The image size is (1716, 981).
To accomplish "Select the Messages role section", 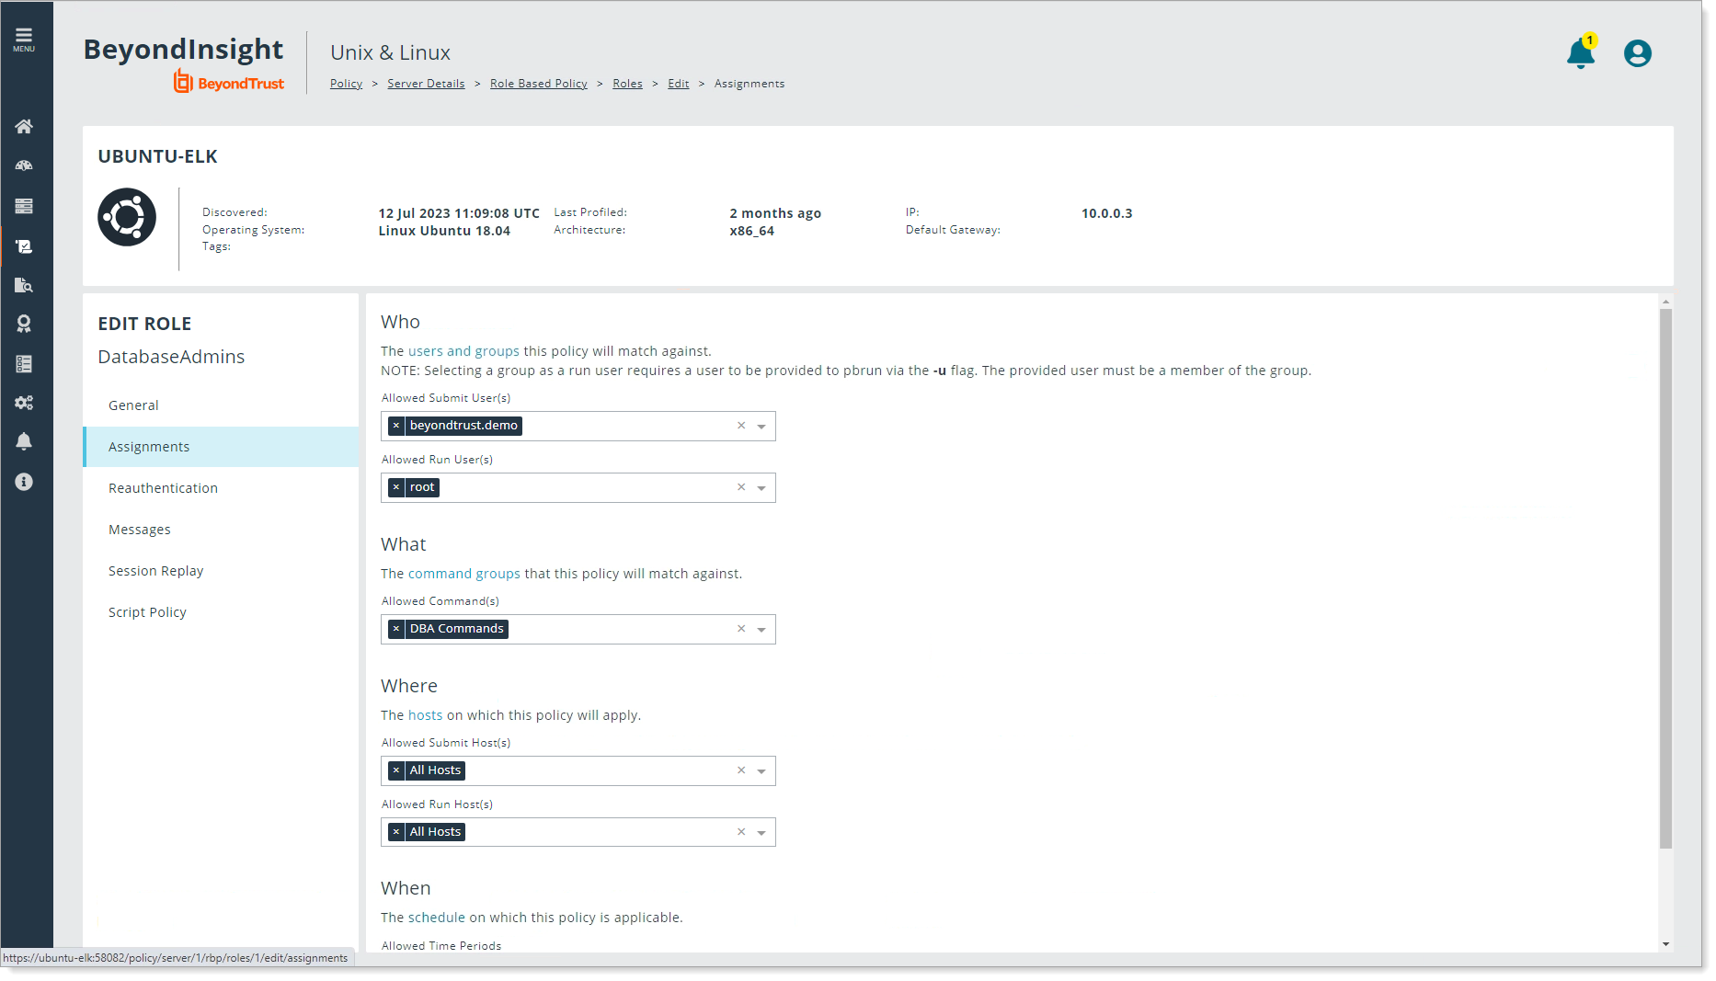I will point(221,530).
